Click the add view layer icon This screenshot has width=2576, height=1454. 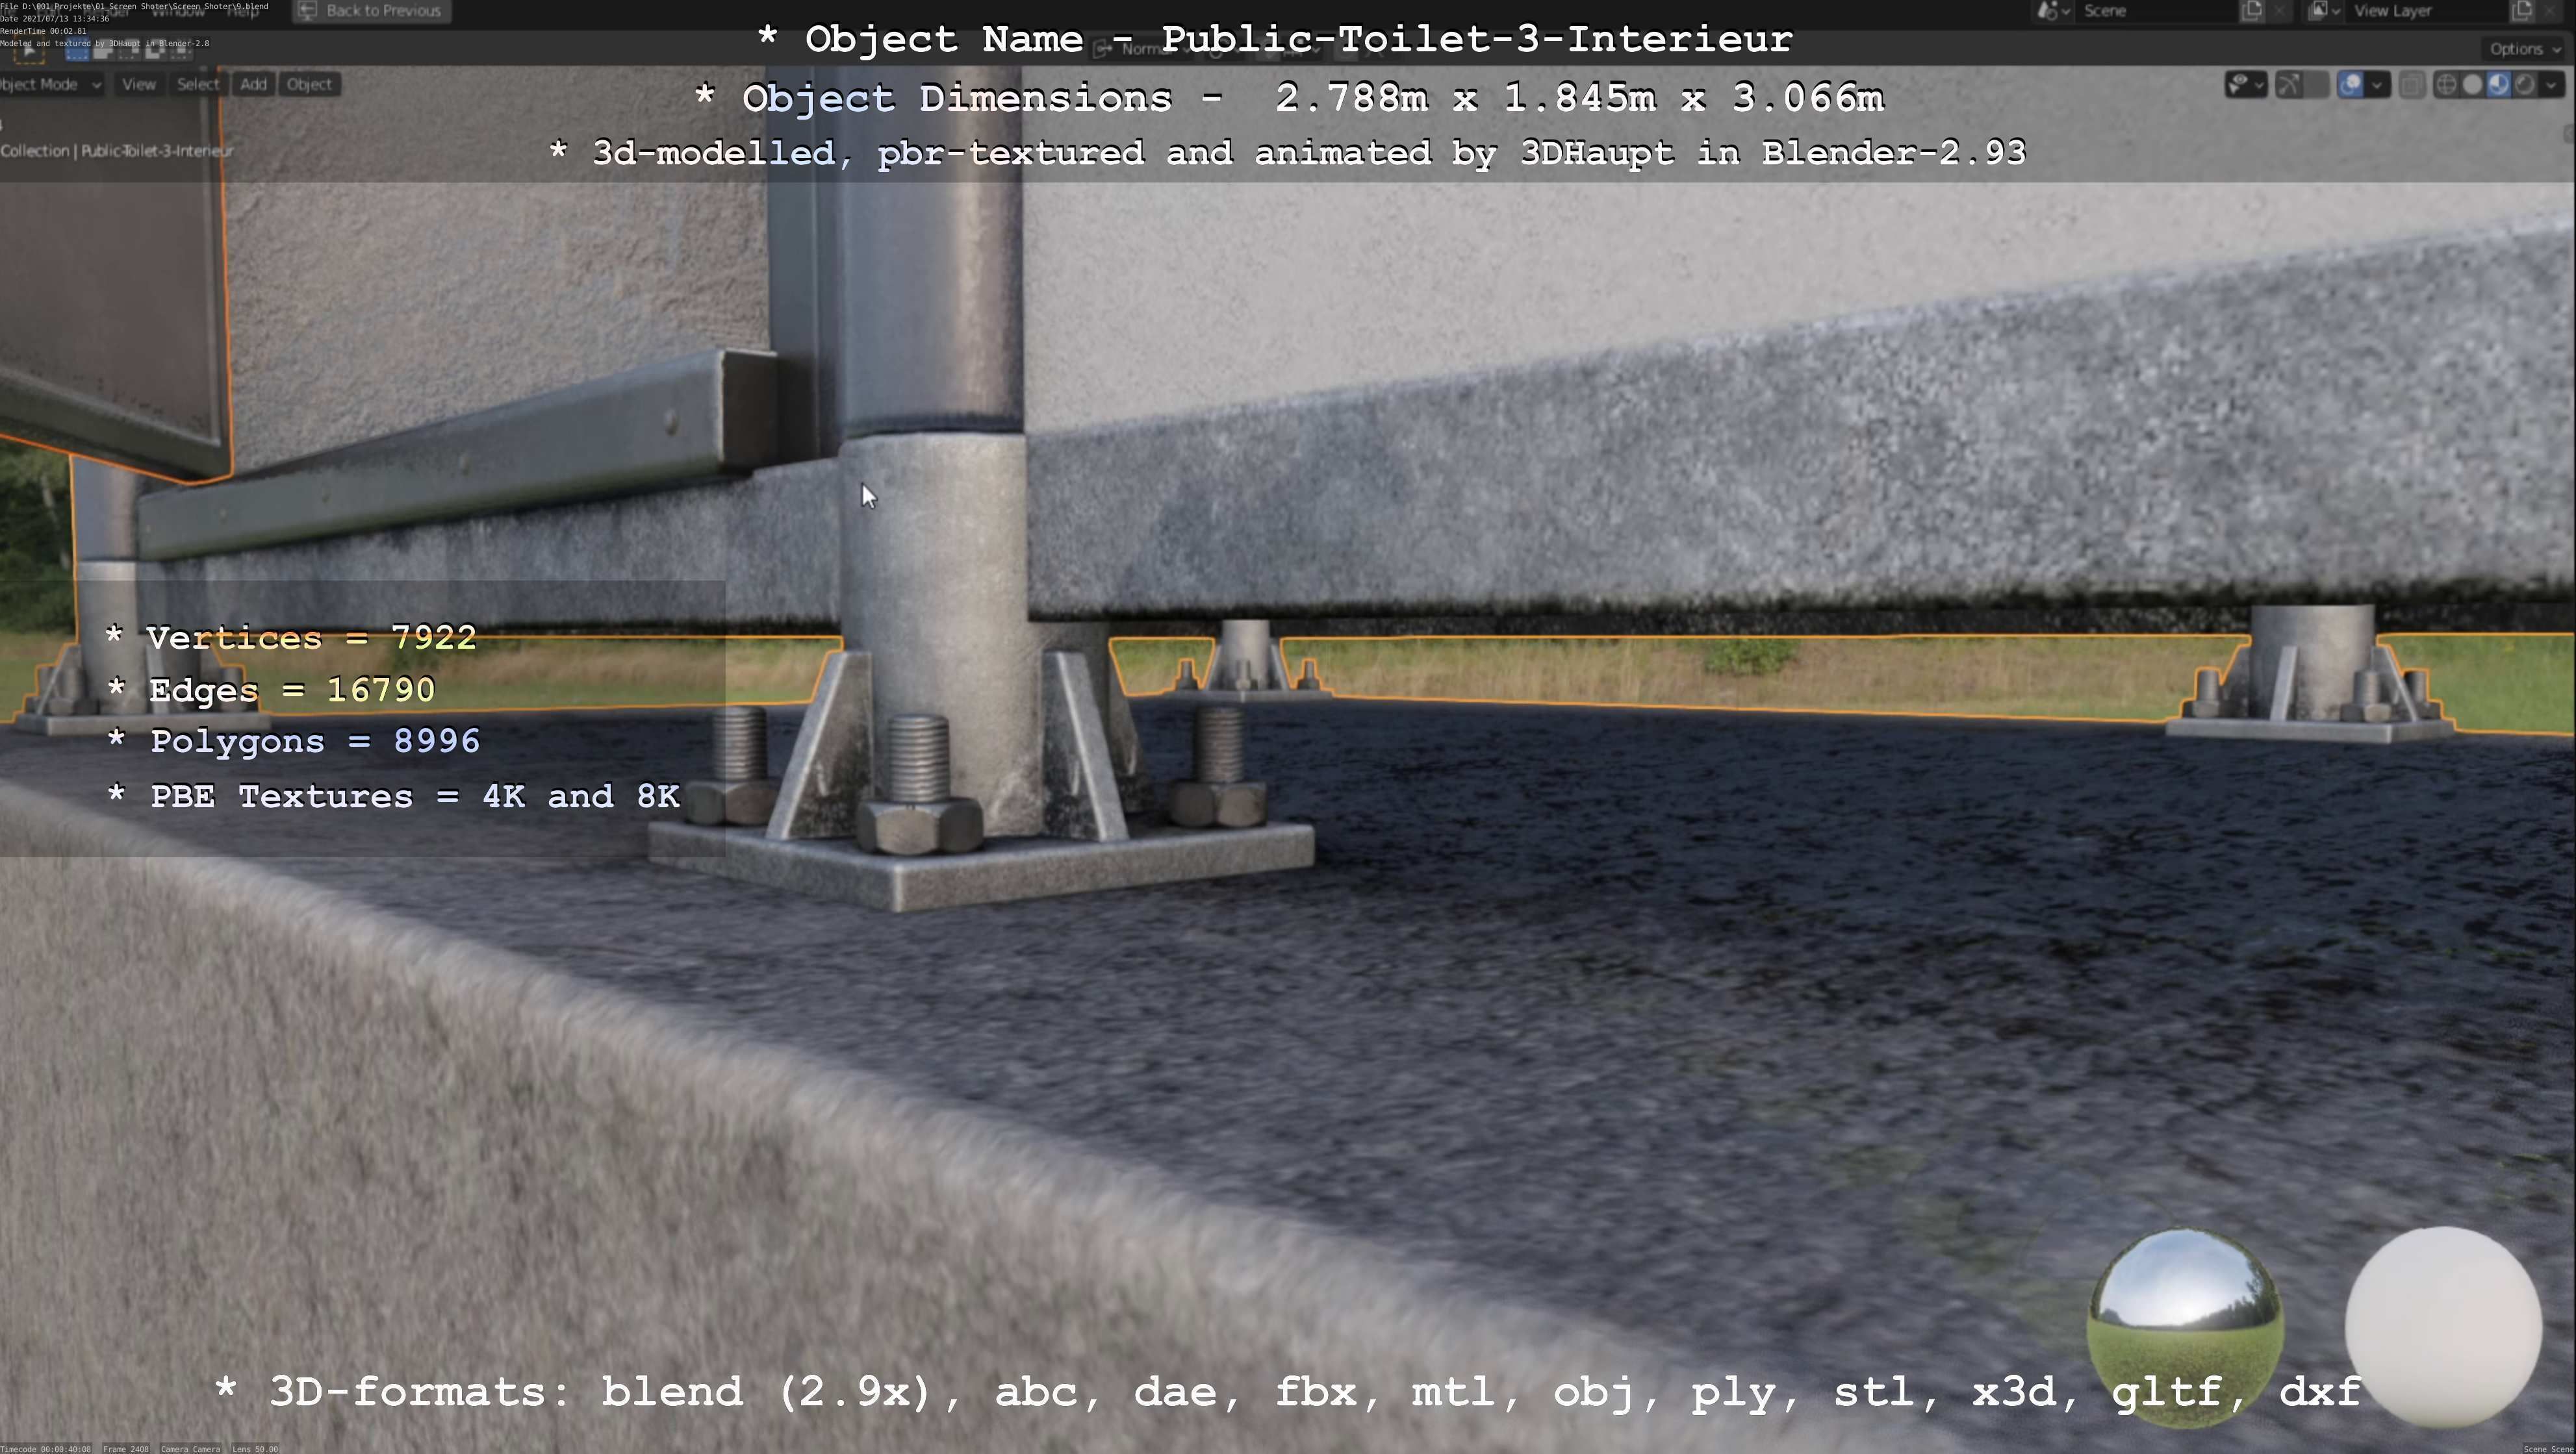point(2522,11)
